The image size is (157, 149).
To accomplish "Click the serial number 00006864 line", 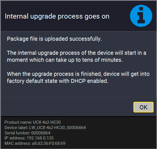I will (x=27, y=133).
